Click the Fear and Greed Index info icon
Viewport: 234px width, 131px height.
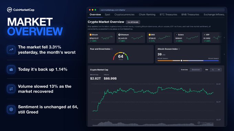[112, 49]
